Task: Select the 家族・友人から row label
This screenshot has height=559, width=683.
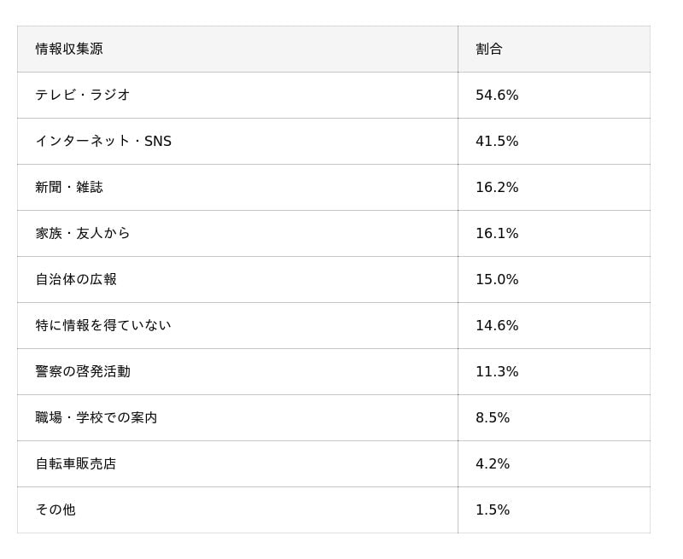Action: pyautogui.click(x=82, y=233)
